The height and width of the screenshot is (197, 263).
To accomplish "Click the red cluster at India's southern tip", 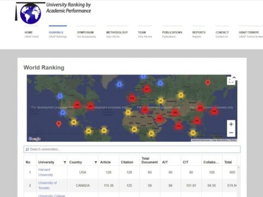I will click(x=179, y=126).
